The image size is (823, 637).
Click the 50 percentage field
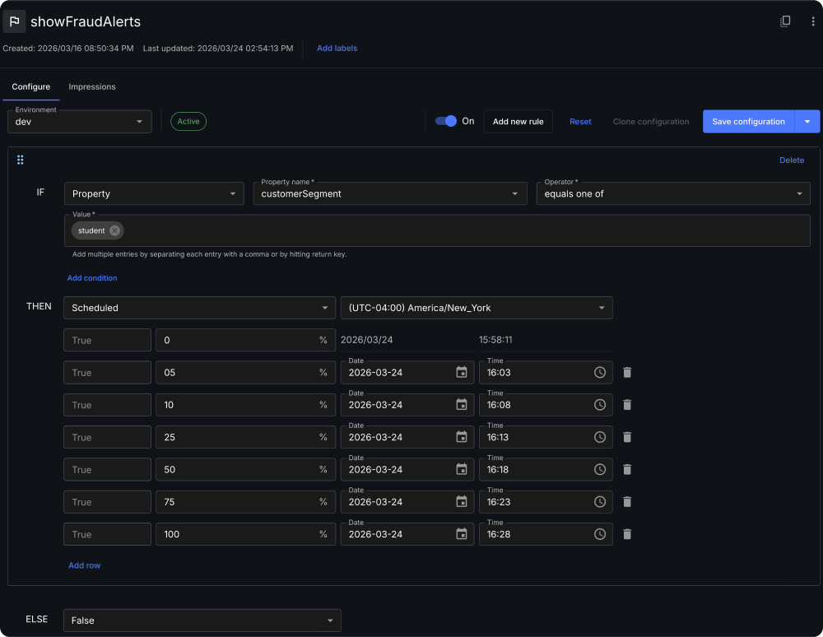245,470
